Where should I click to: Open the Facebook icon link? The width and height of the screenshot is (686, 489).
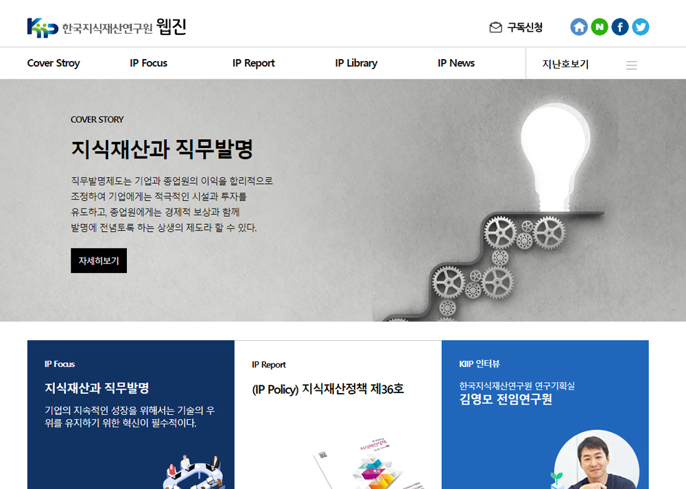click(x=620, y=27)
